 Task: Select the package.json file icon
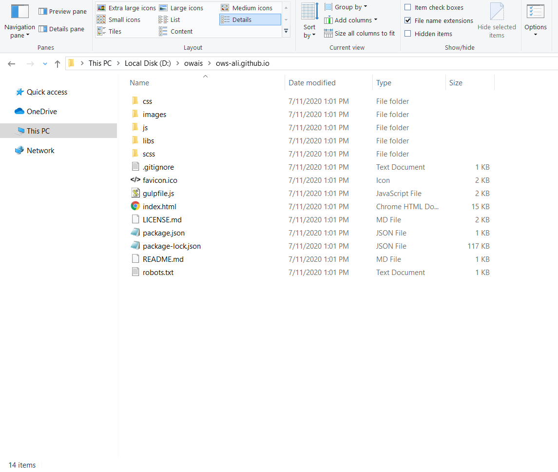coord(135,233)
